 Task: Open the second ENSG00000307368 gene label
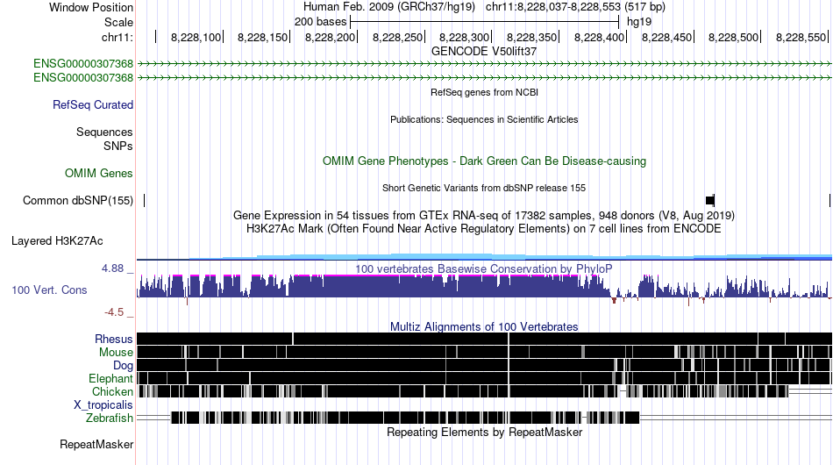(83, 77)
